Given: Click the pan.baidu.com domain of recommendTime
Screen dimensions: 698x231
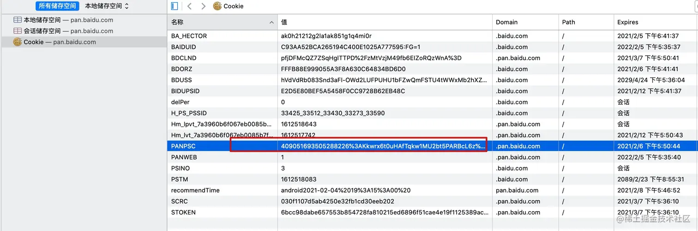Looking at the screenshot, I should click(517, 190).
